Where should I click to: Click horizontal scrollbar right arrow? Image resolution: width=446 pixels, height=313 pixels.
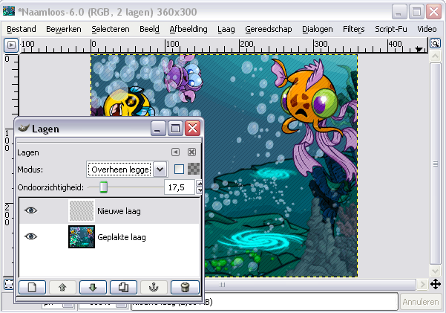point(422,284)
